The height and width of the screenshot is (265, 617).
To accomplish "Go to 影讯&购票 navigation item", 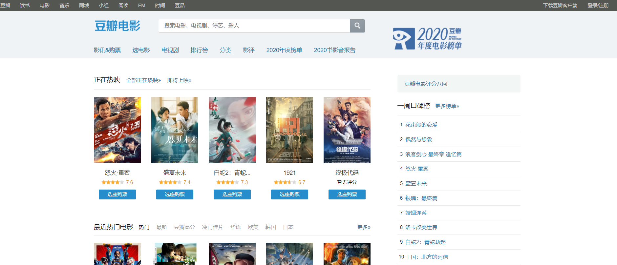I will [107, 50].
